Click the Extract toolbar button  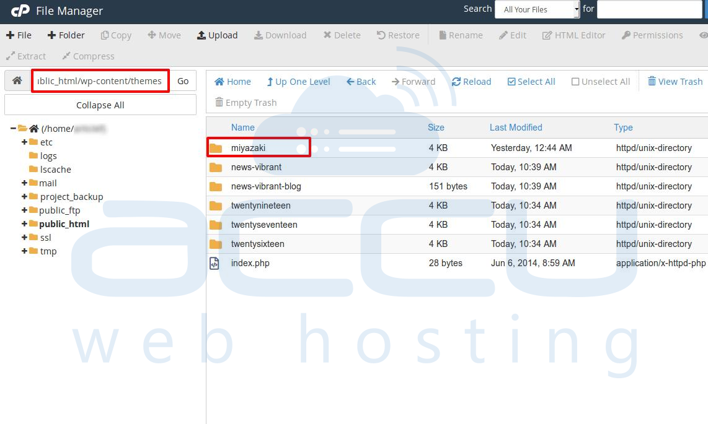(x=26, y=56)
